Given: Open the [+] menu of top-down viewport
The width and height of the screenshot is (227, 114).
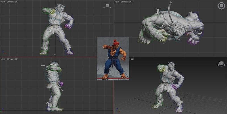Looking at the screenshot, I should point(115,2).
